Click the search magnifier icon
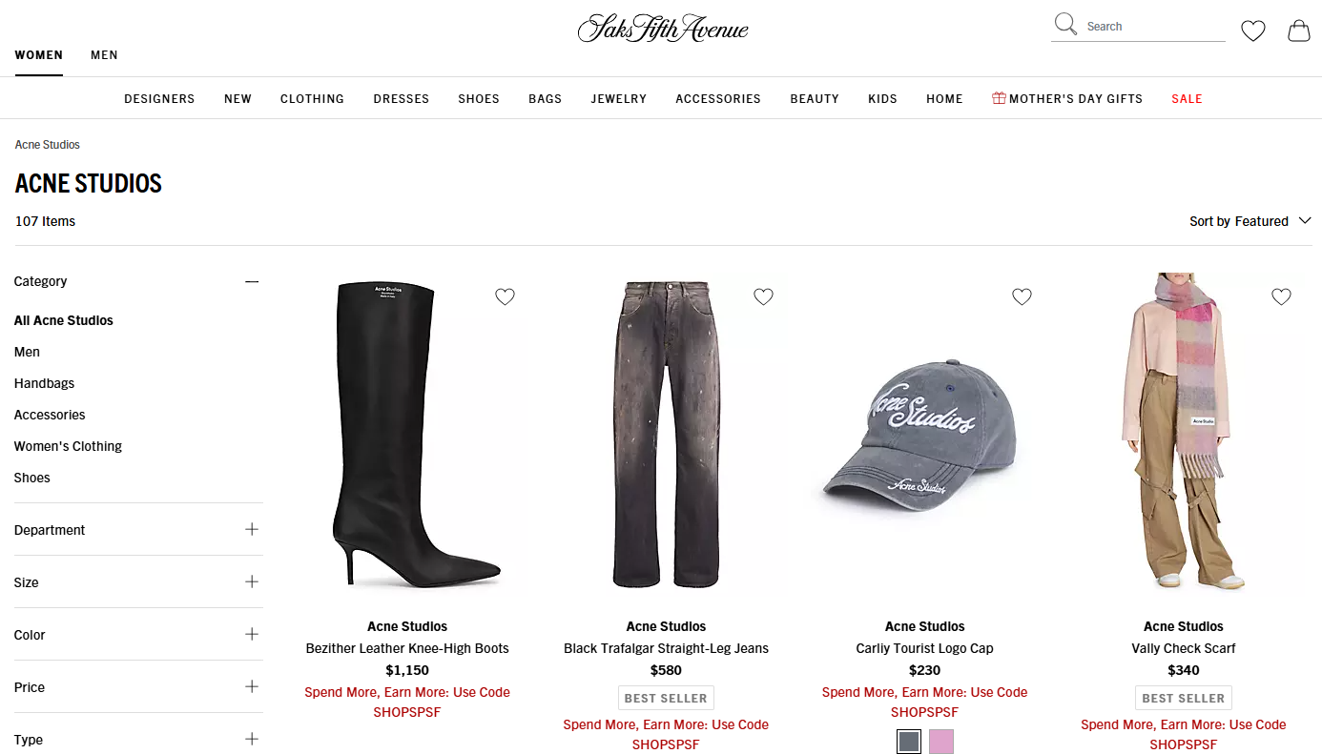The image size is (1322, 754). click(x=1064, y=25)
